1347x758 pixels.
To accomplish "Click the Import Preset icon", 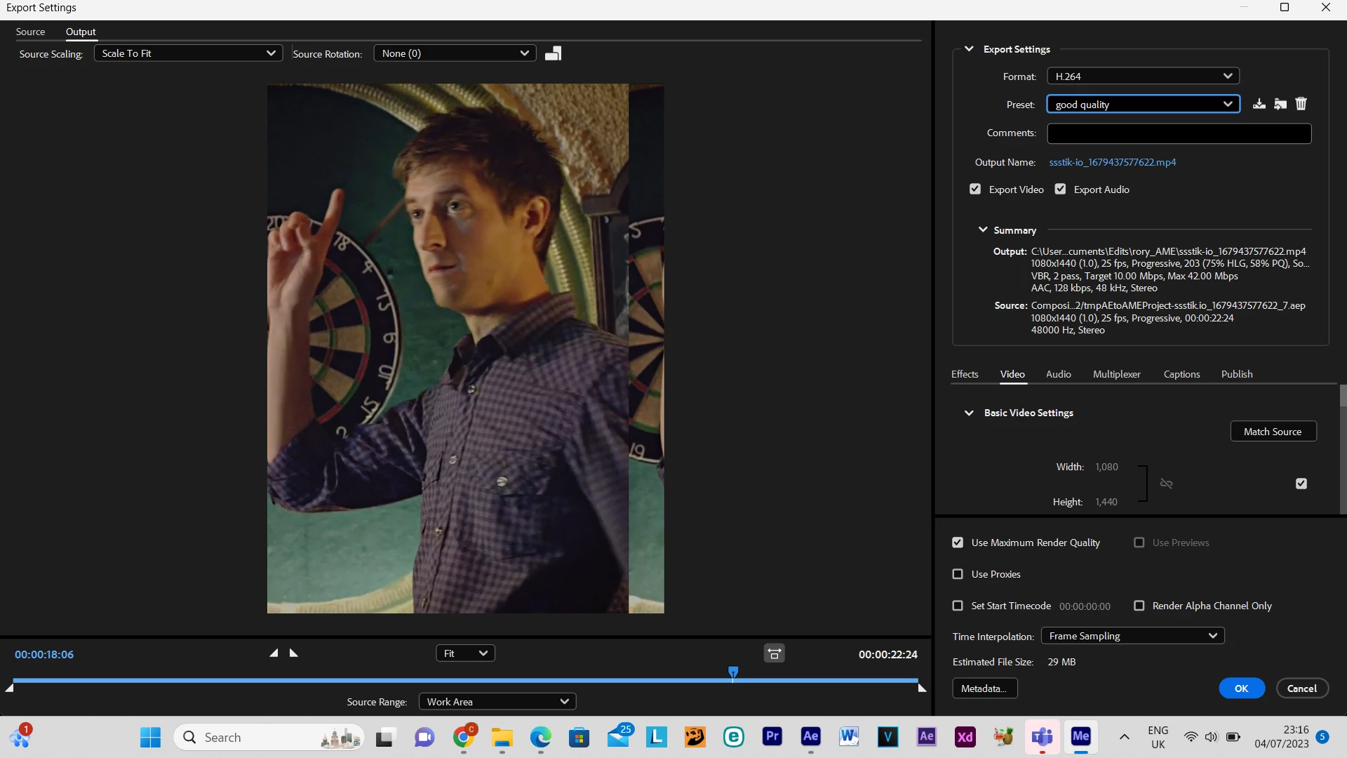I will [x=1280, y=104].
